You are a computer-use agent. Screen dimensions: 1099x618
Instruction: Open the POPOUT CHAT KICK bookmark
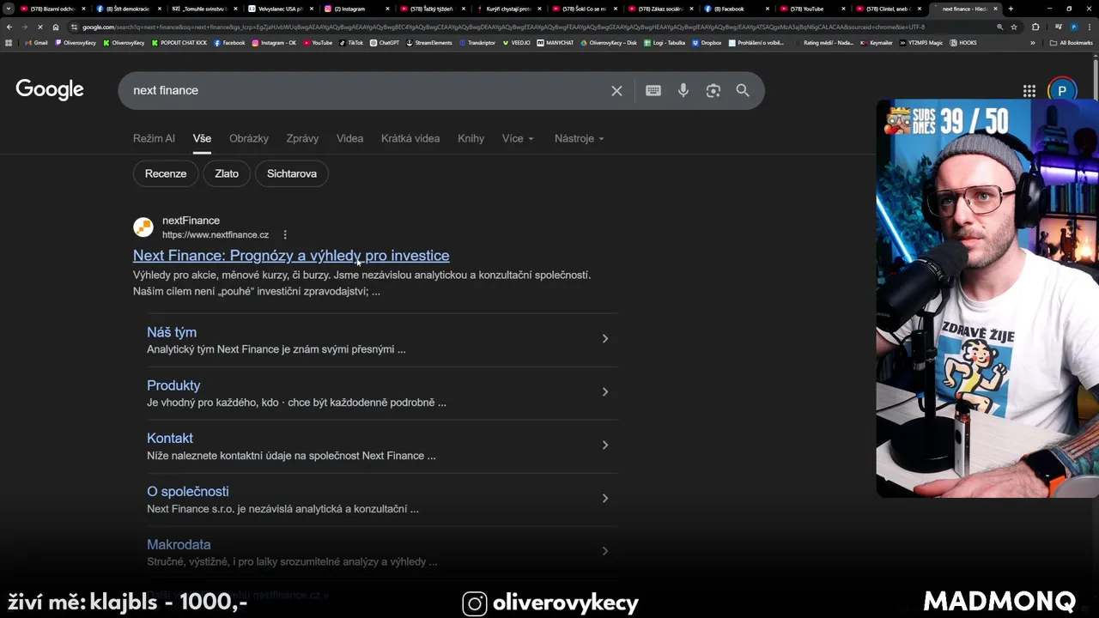point(179,42)
